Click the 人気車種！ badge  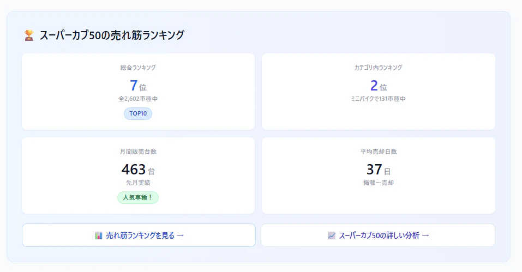[x=138, y=197]
